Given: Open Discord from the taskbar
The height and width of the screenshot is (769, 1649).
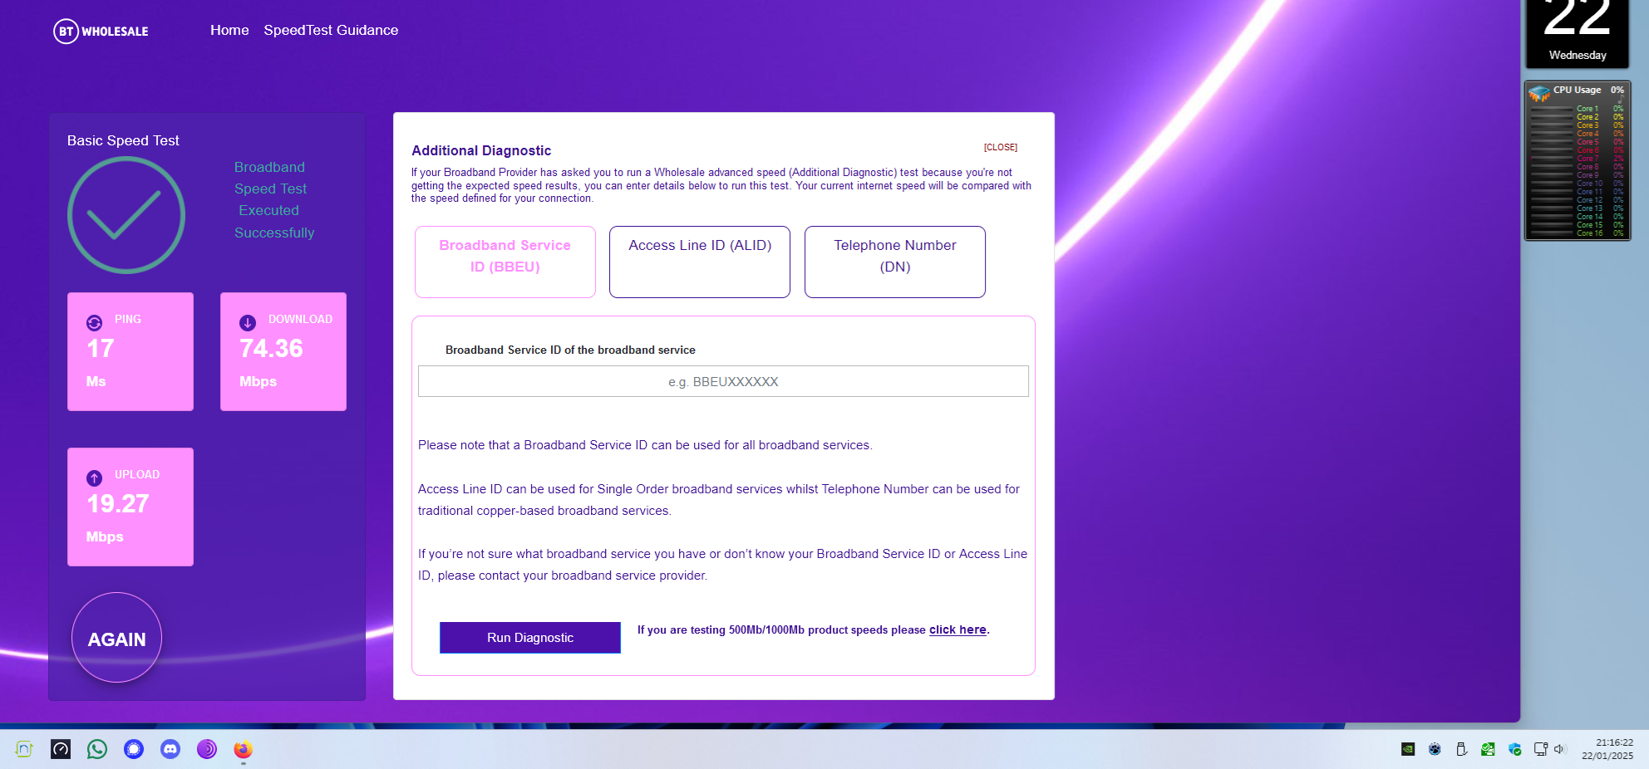Looking at the screenshot, I should [170, 749].
